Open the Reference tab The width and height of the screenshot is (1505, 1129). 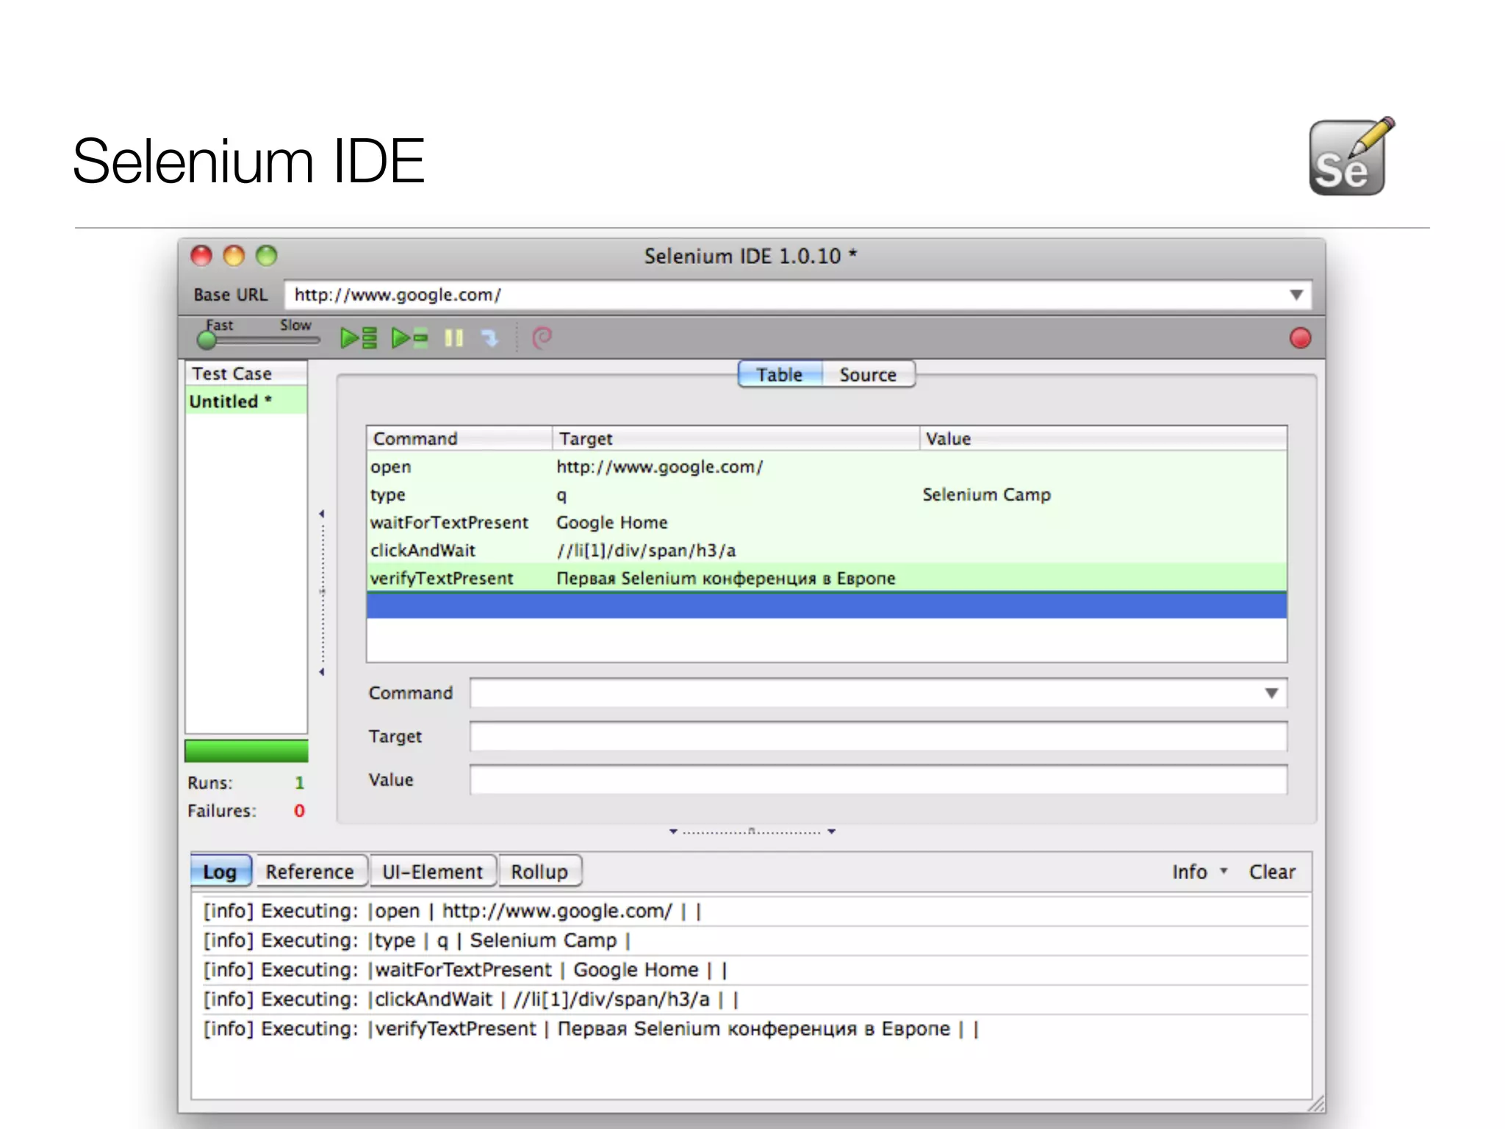309,872
